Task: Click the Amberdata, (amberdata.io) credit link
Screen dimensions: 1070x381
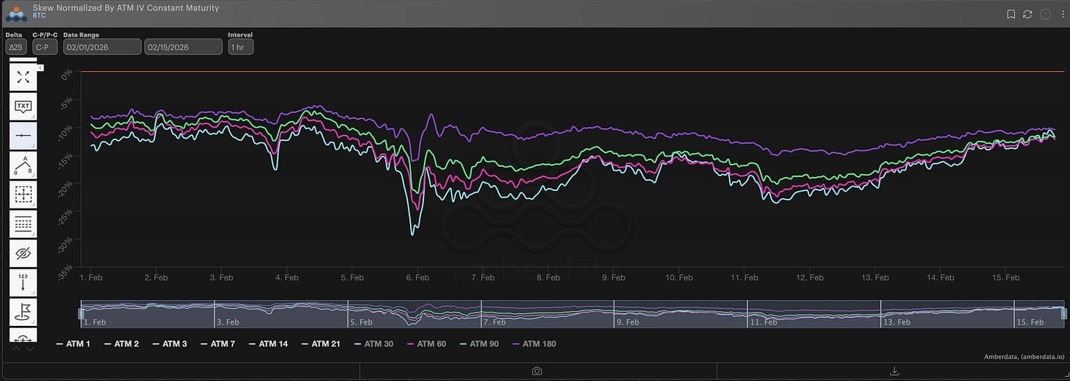Action: (x=1024, y=357)
